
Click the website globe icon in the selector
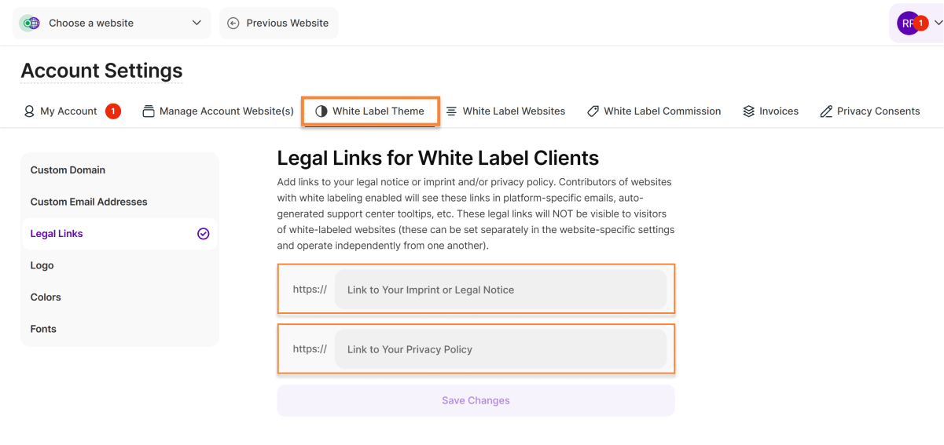[x=31, y=24]
